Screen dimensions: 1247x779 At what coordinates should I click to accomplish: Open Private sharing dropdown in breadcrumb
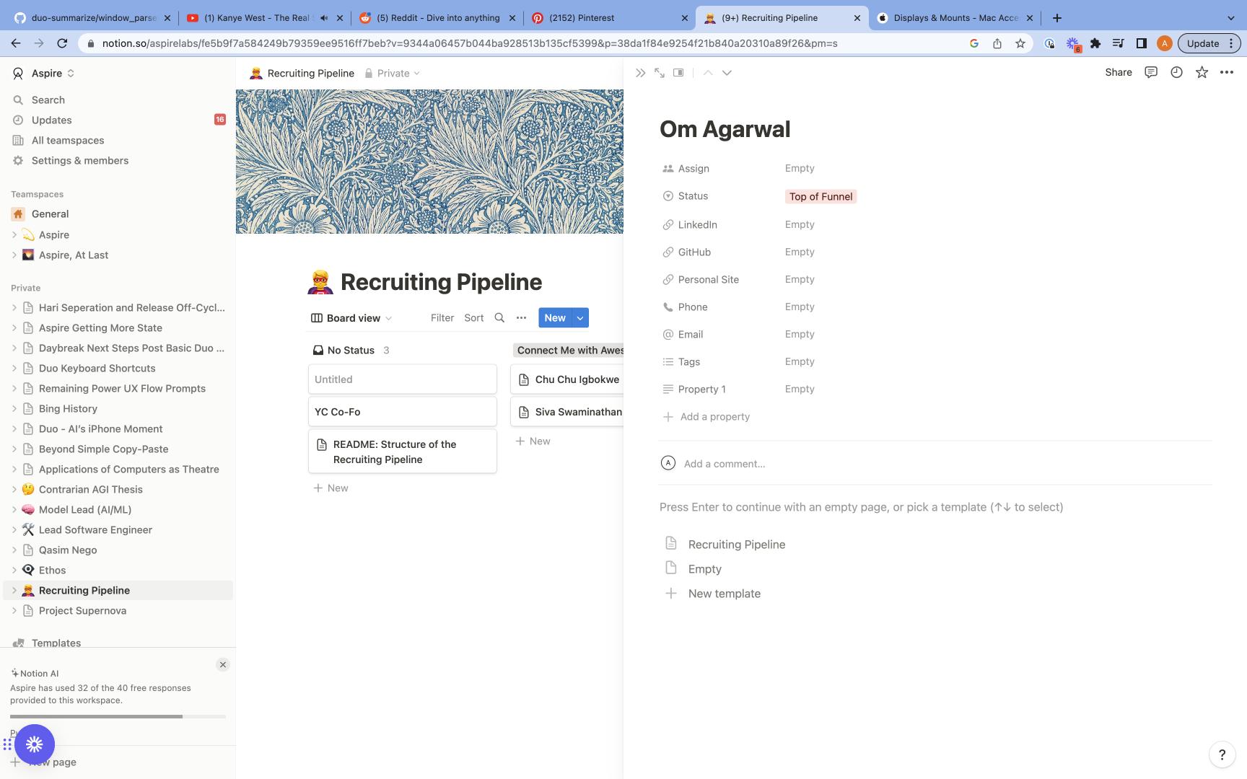coord(393,73)
